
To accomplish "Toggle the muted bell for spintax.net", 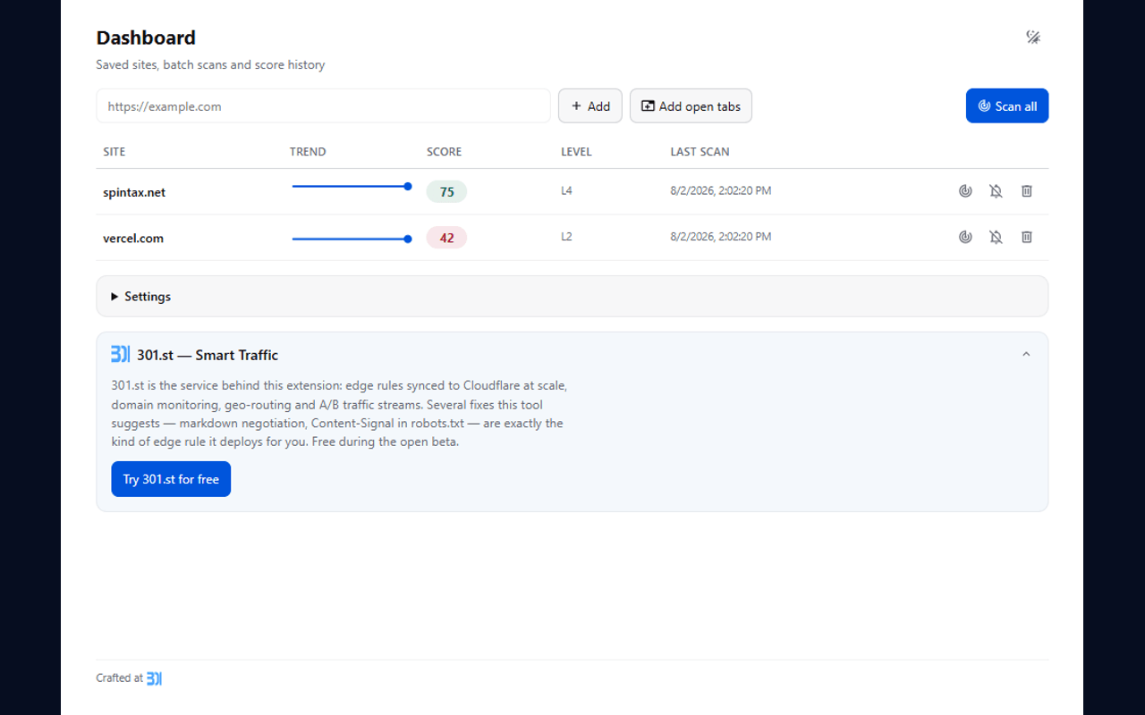I will tap(996, 191).
